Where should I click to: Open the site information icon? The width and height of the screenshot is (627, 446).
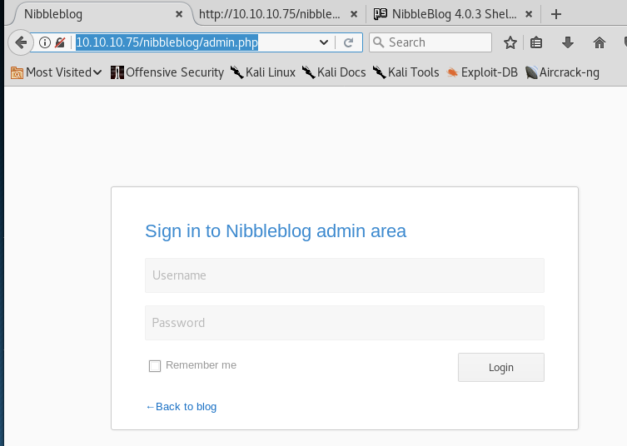[x=46, y=42]
